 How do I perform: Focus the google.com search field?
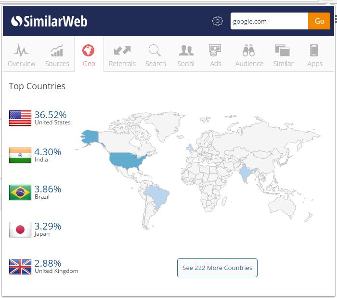click(x=269, y=21)
